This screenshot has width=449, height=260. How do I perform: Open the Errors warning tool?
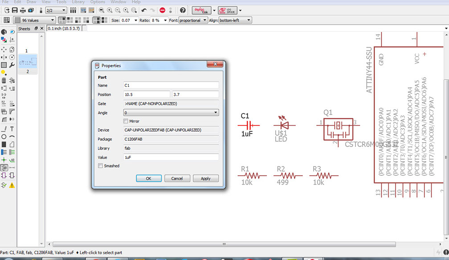12,185
